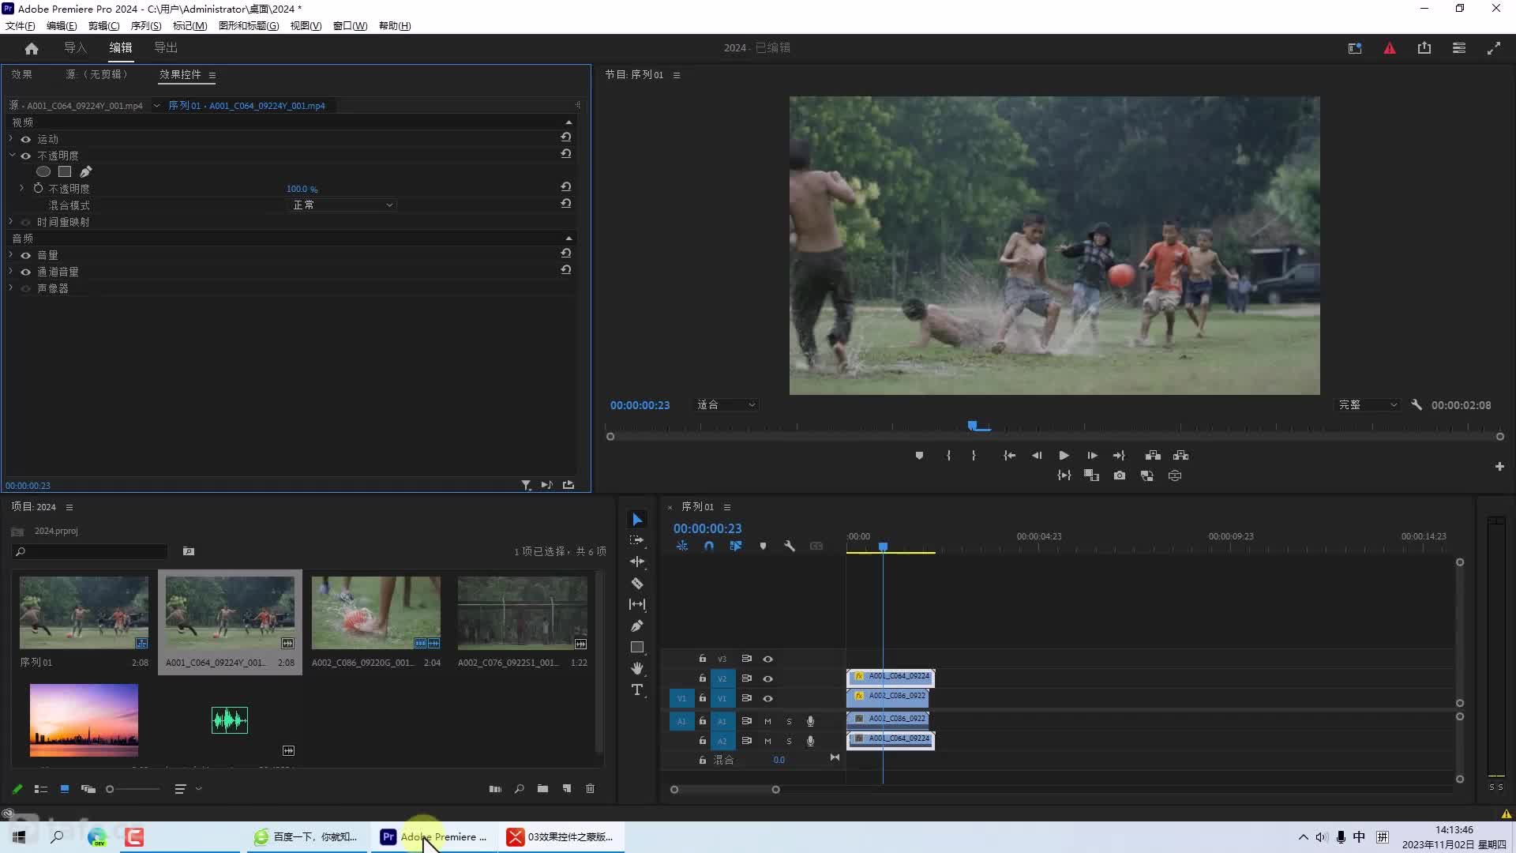Viewport: 1516px width, 853px height.
Task: Select the Slip tool
Action: pos(637,604)
